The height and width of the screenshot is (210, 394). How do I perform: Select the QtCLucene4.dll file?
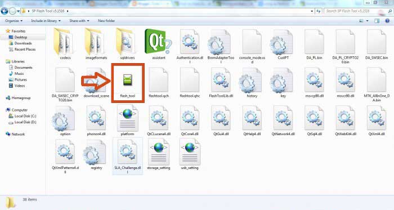click(x=159, y=121)
